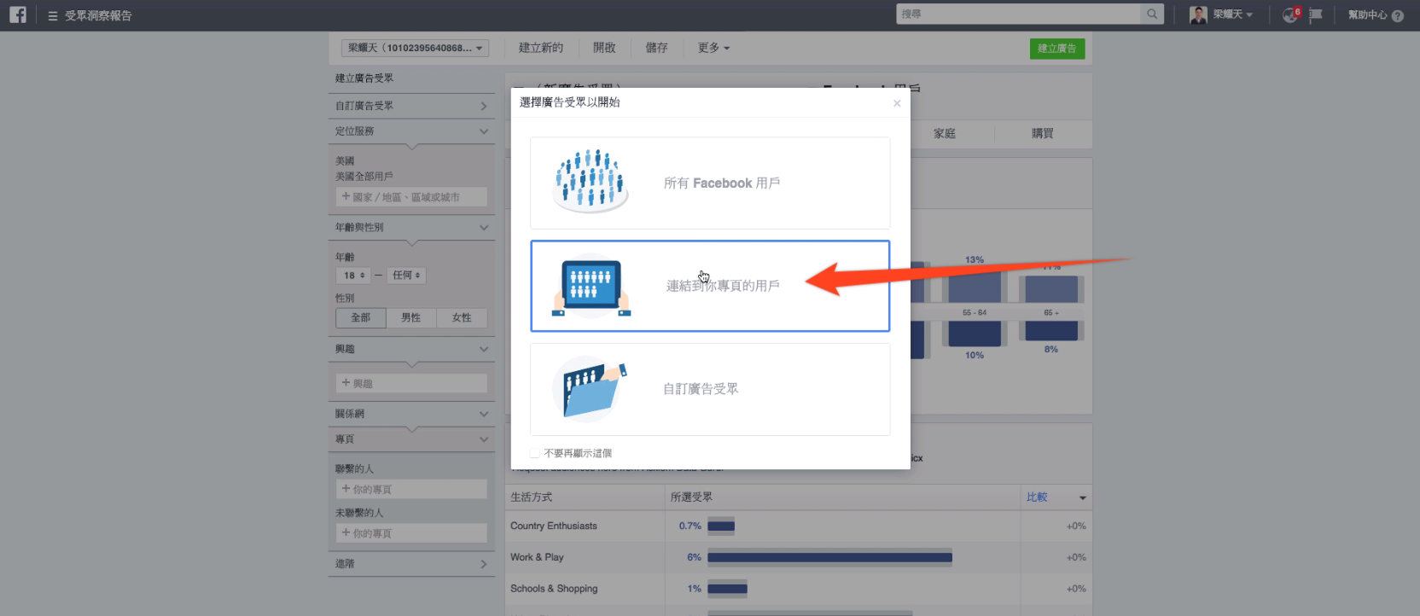Viewport: 1420px width, 616px height.
Task: Click the 國家／地區、區域或城市 location field
Action: tap(411, 197)
